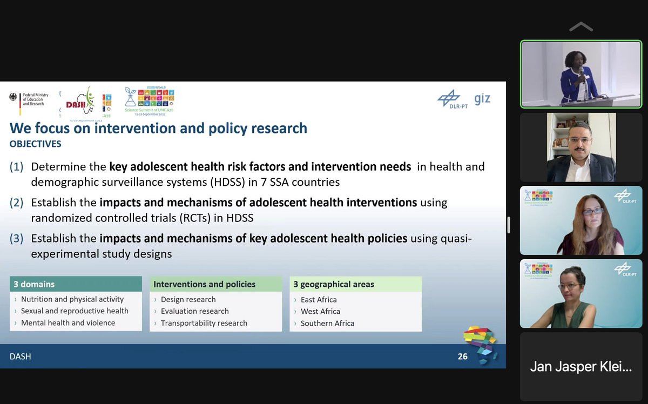
Task: Click 'key adolescent health risk factors and intervention needs'
Action: 260,167
